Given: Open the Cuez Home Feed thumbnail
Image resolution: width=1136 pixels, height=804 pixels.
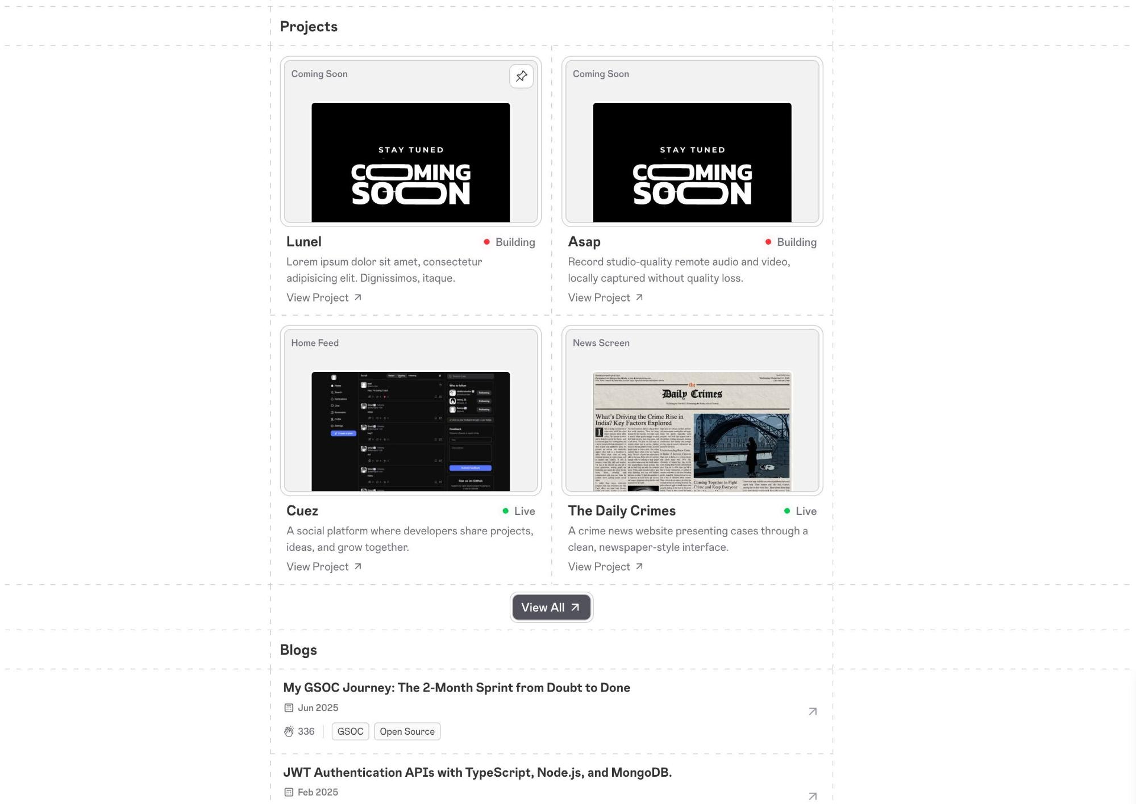Looking at the screenshot, I should (410, 431).
